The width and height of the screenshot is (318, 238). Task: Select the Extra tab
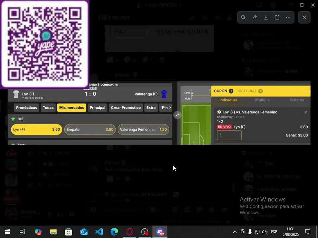coord(151,108)
